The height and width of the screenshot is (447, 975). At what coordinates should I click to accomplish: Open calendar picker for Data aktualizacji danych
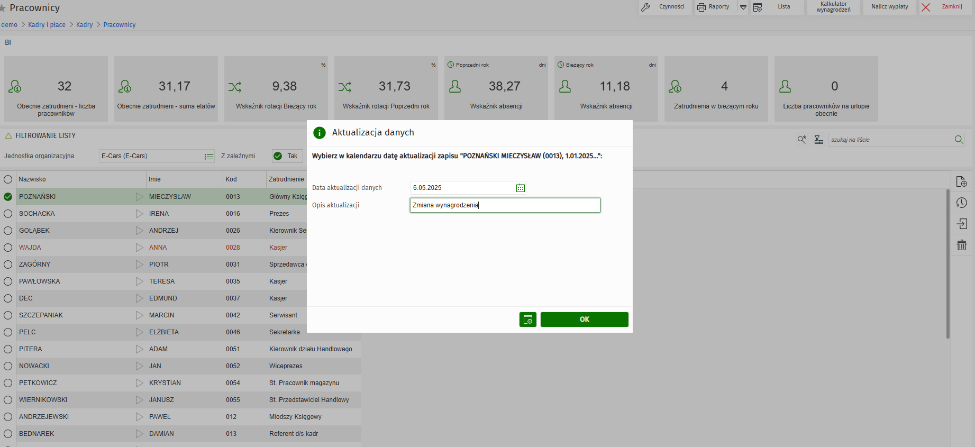tap(521, 188)
